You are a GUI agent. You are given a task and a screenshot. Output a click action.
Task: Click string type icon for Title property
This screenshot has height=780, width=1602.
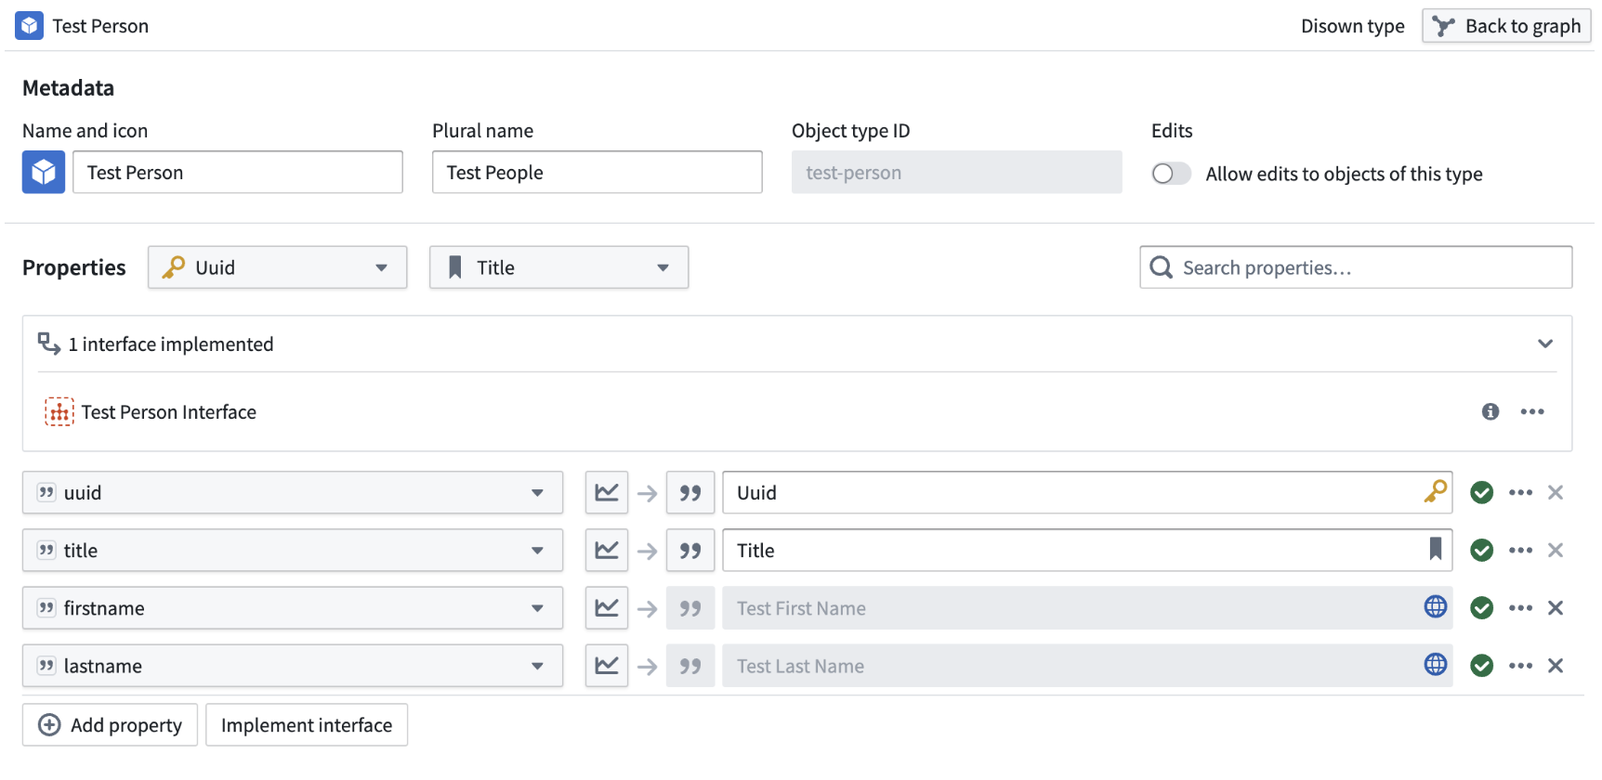690,550
